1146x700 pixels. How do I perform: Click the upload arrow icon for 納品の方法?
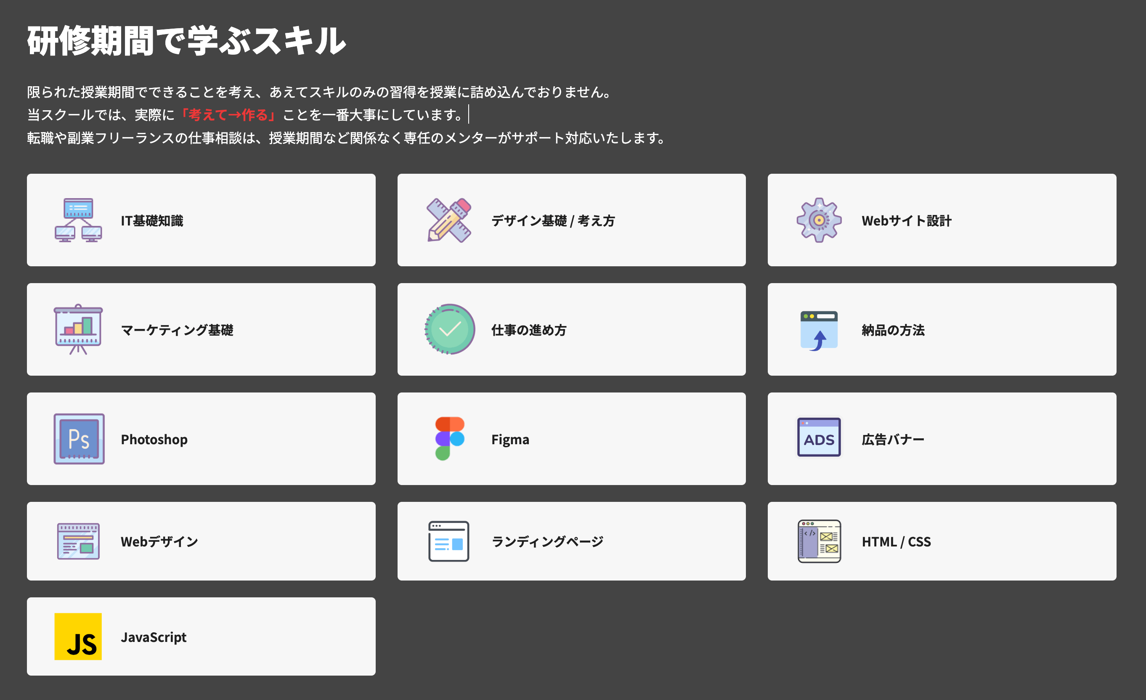[x=819, y=330]
